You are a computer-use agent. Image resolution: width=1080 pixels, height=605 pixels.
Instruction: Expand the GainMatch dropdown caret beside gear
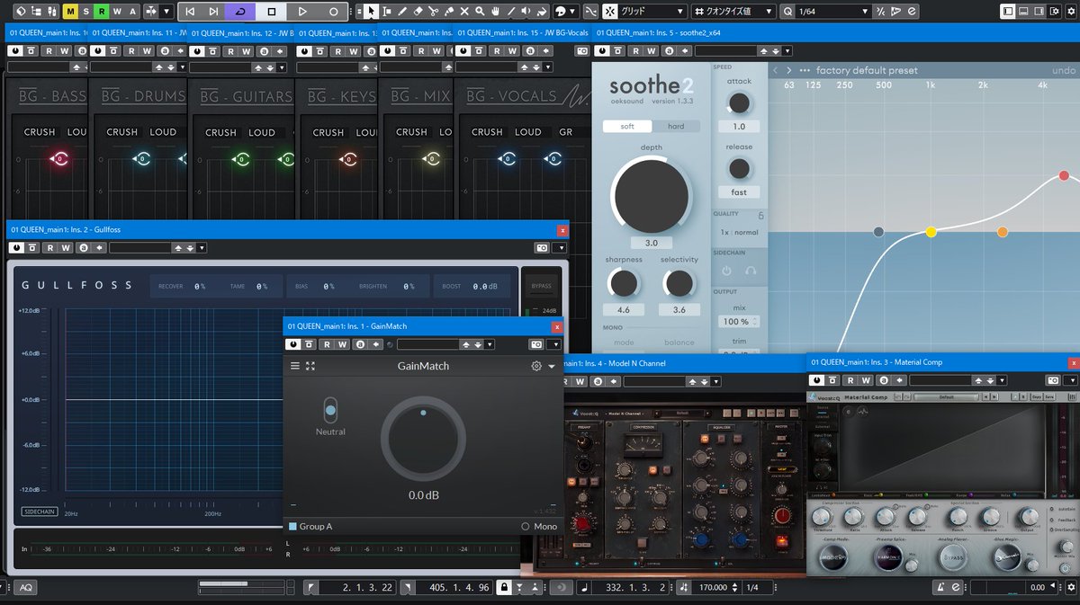[552, 367]
